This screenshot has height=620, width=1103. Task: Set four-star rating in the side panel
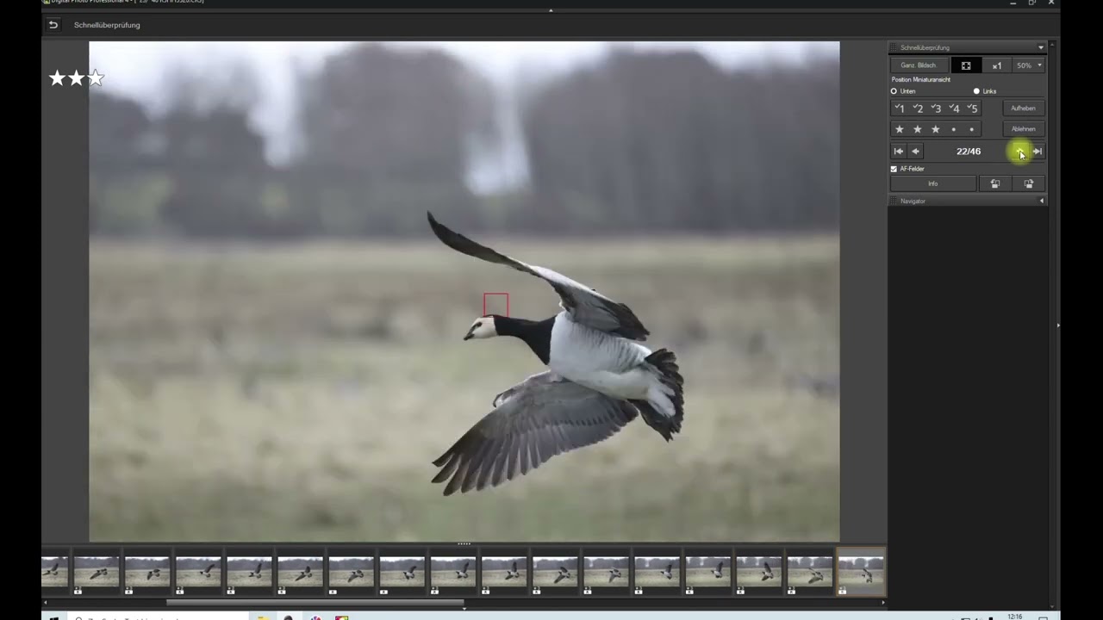954,129
